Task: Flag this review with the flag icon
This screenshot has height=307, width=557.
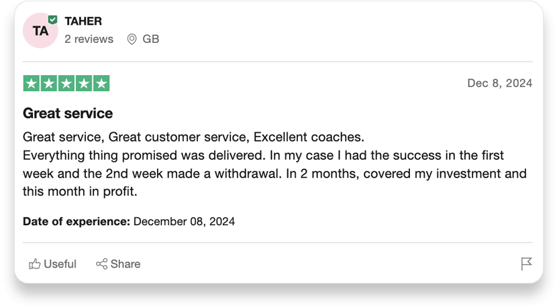Action: [x=526, y=263]
